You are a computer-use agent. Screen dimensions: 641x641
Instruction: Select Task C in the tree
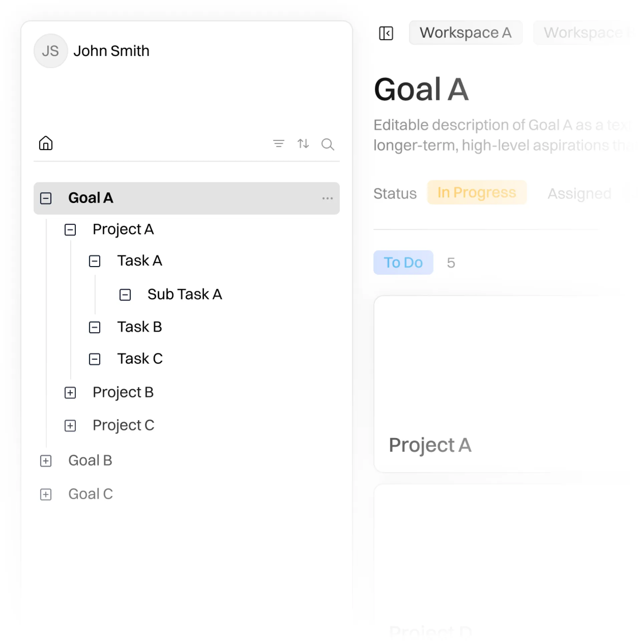point(140,359)
